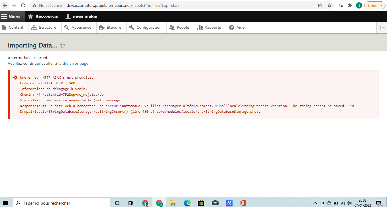This screenshot has width=387, height=207.
Task: Click the Windows search box 'Taper ici pour rechercher'
Action: [x=61, y=203]
